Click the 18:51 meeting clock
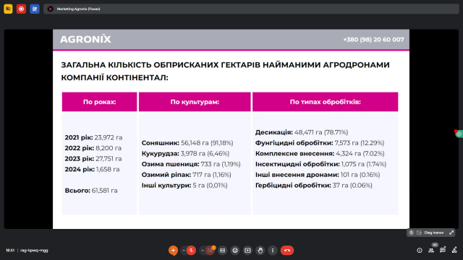Screen dimensions: 463x260 (x=10, y=251)
